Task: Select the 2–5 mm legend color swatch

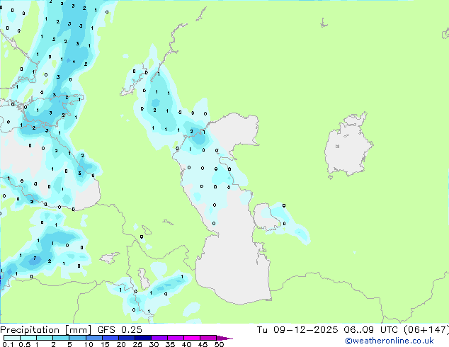Action: (61, 338)
